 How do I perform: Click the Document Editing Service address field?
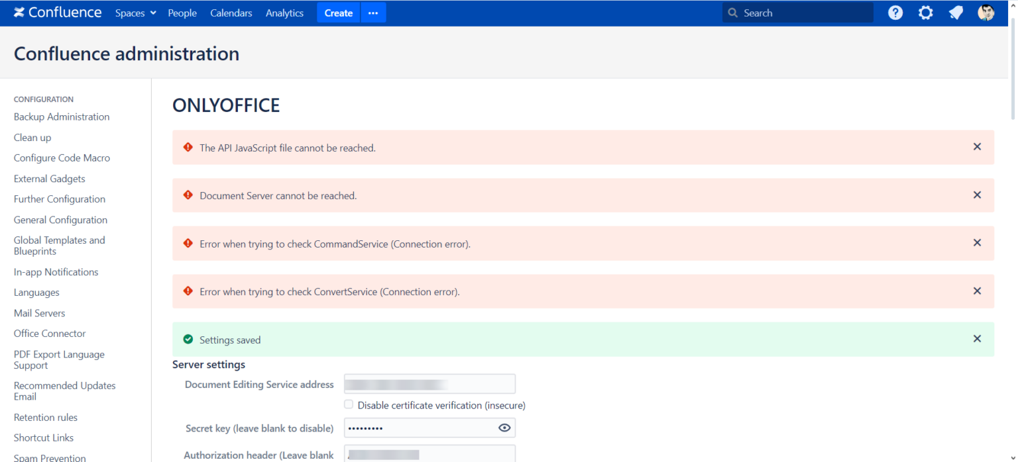(x=429, y=383)
